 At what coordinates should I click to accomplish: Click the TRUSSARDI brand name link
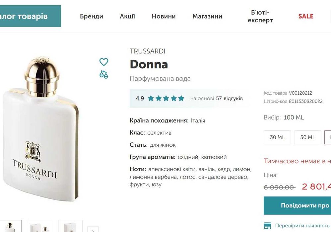(x=148, y=51)
